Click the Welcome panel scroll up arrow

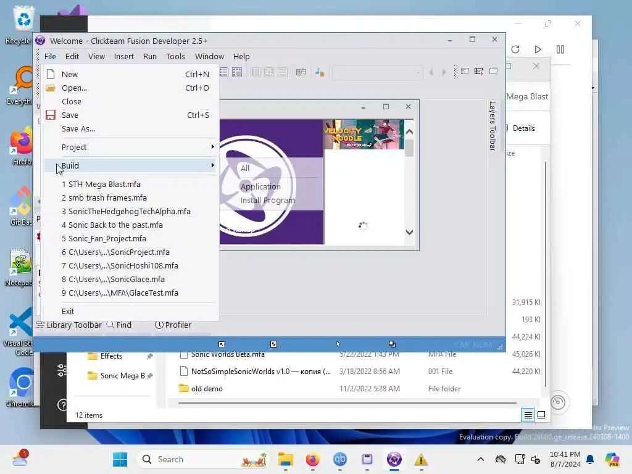410,132
